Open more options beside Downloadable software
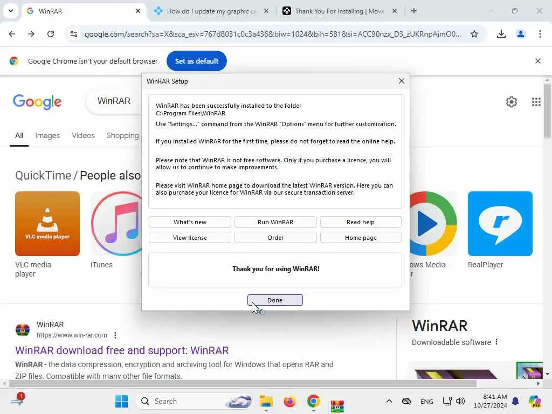552x414 pixels. tap(496, 342)
